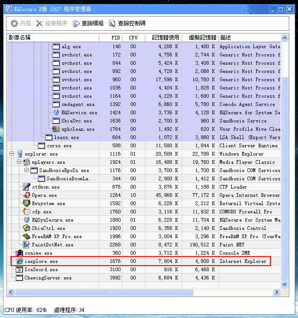This screenshot has height=318, width=298.
Task: Click the SbieCtrl.exe yellow icon
Action: (27, 228)
